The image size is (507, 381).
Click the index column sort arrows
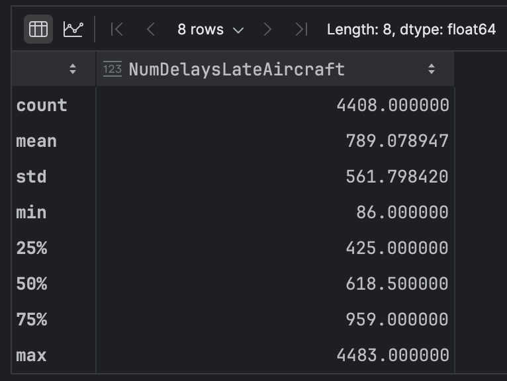click(73, 69)
